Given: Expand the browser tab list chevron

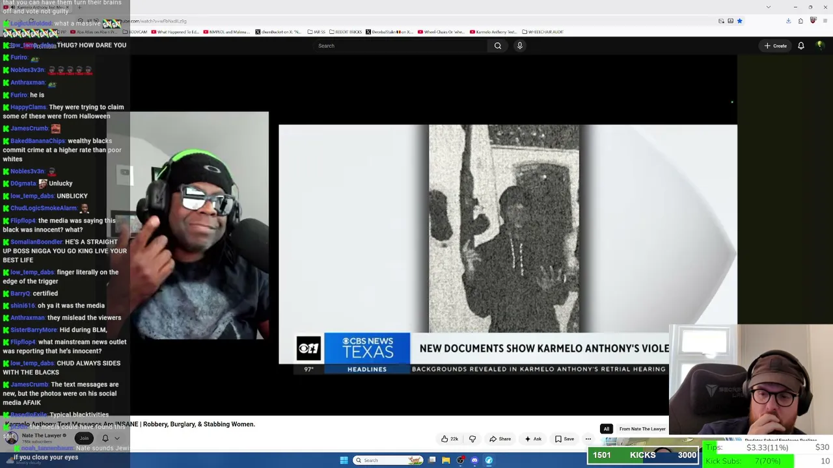Looking at the screenshot, I should [x=769, y=7].
